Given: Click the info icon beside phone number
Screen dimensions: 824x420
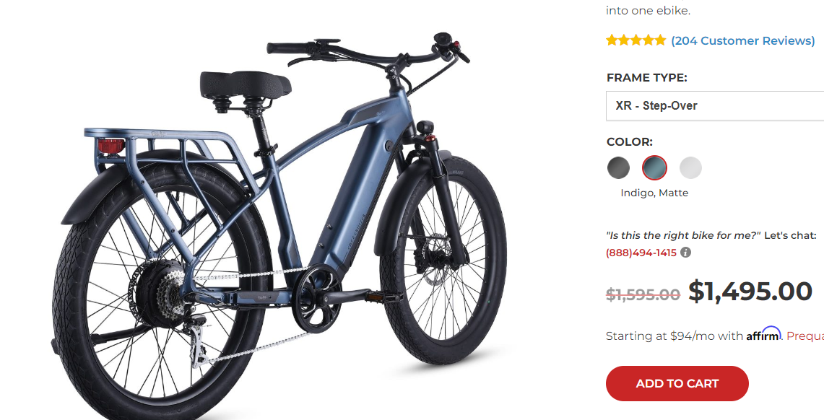Looking at the screenshot, I should coord(685,253).
